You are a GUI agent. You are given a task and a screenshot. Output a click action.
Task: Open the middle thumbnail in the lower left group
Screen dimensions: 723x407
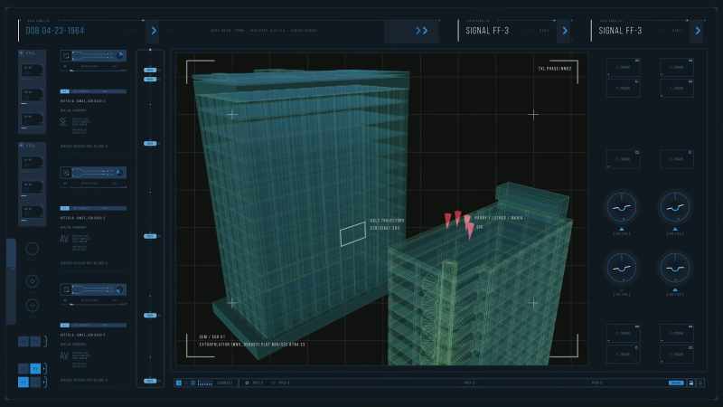33,187
